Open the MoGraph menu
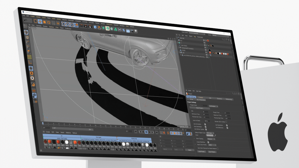Image resolution: width=299 pixels, height=168 pixels. point(71,20)
